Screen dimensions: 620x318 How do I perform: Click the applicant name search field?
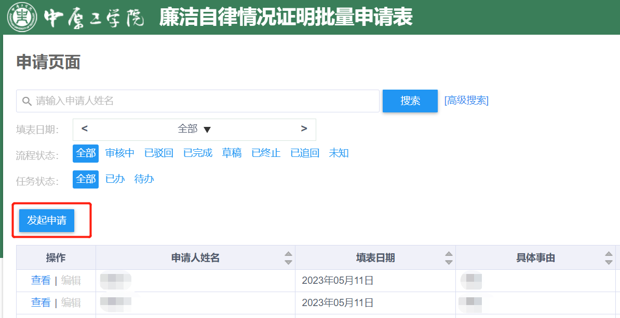point(198,101)
